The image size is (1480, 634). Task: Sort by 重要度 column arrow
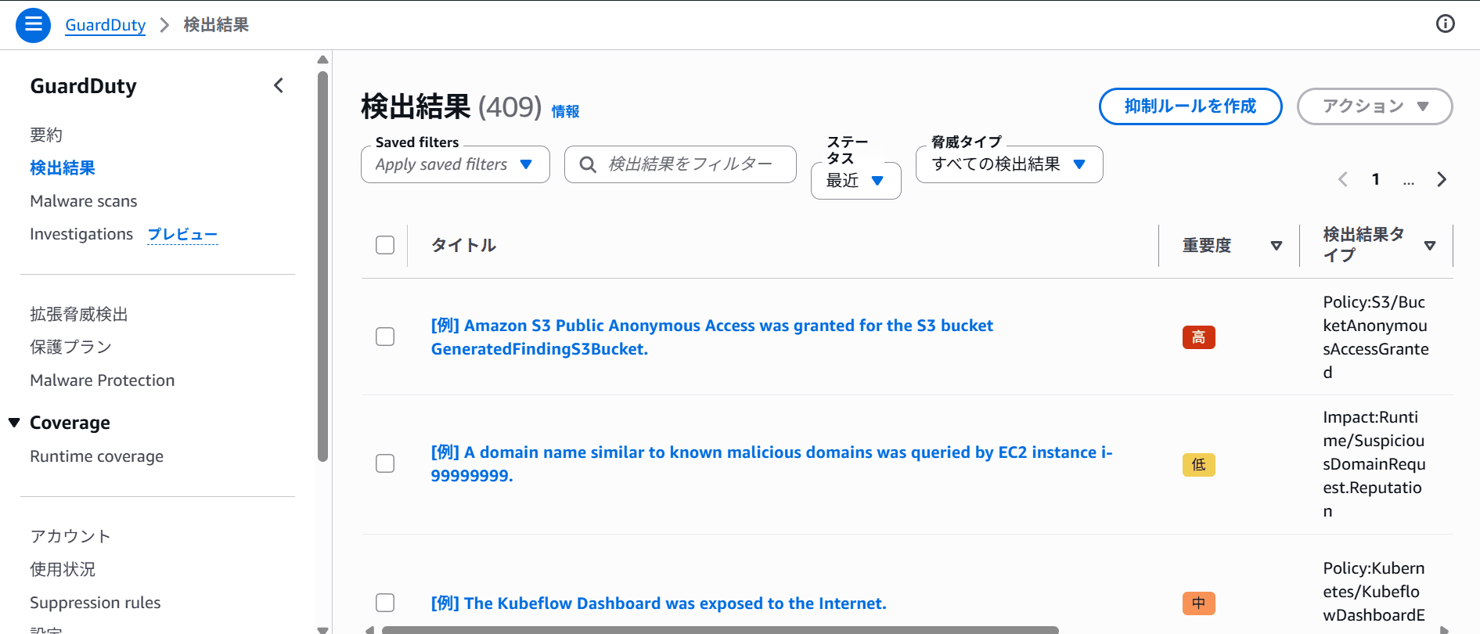coord(1277,246)
